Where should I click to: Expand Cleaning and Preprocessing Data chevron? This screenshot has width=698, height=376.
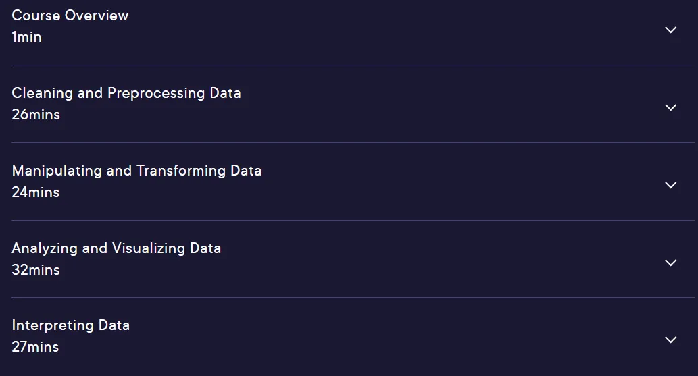pyautogui.click(x=670, y=107)
